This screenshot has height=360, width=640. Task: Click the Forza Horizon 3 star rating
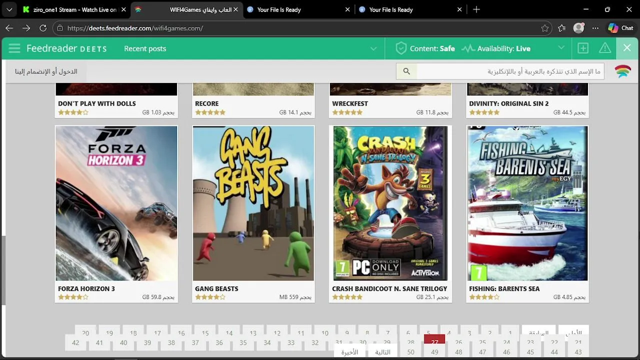(73, 297)
